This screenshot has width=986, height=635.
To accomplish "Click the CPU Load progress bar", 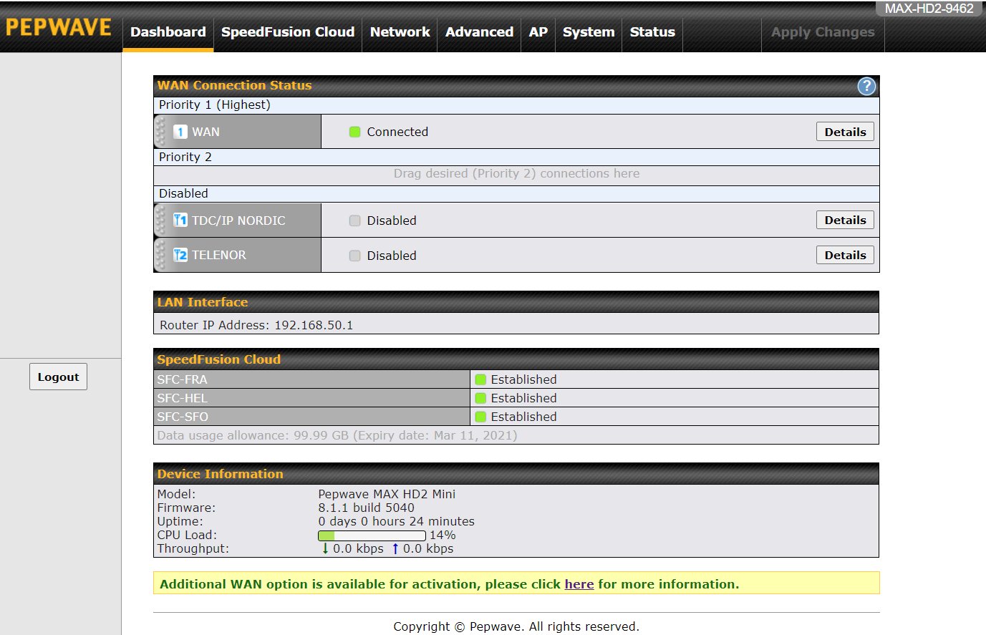I will click(372, 535).
